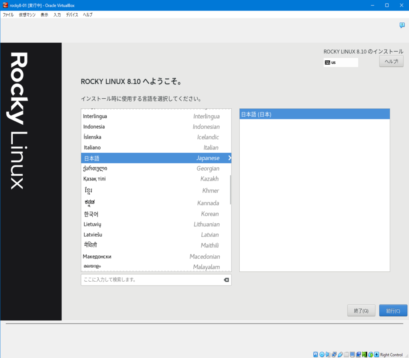Close the VirtualBox window
409x358 pixels.
[x=401, y=5]
